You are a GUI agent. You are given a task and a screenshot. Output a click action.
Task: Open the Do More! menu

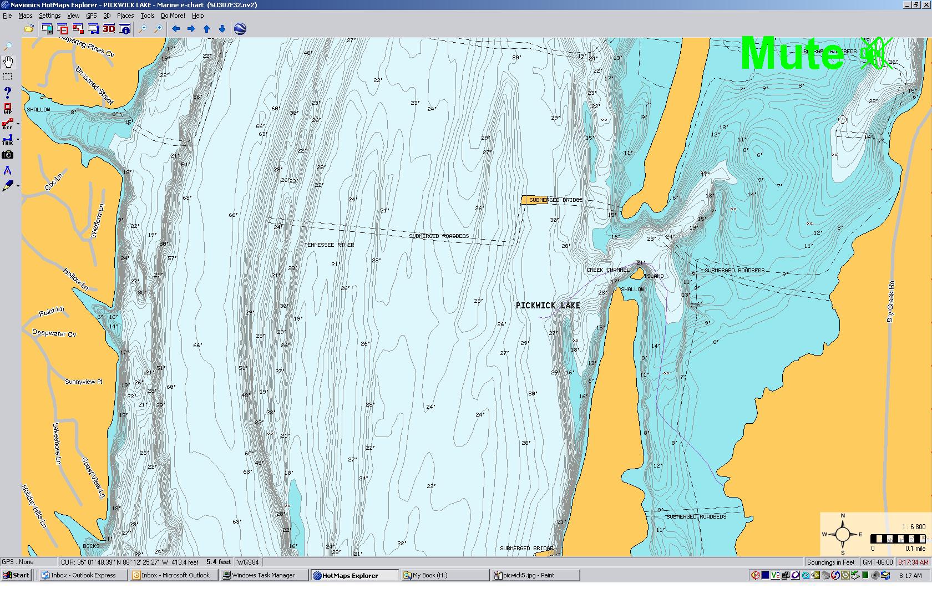pyautogui.click(x=173, y=16)
